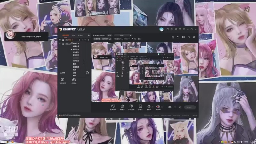
Task: Choose the reset crop menu item
Action: click(x=76, y=67)
